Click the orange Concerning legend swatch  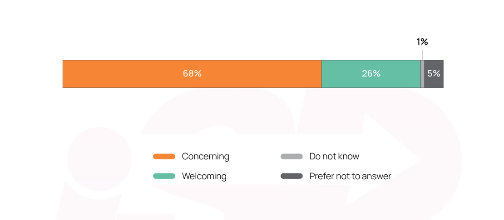[164, 157]
